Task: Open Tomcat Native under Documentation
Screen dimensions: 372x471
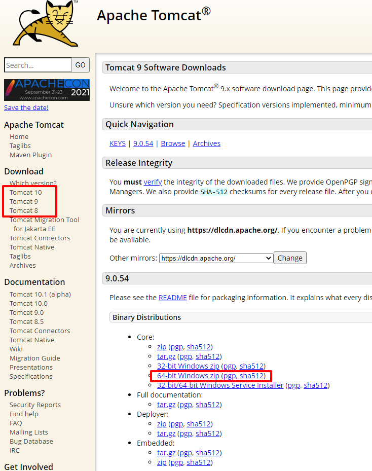Action: tap(32, 340)
